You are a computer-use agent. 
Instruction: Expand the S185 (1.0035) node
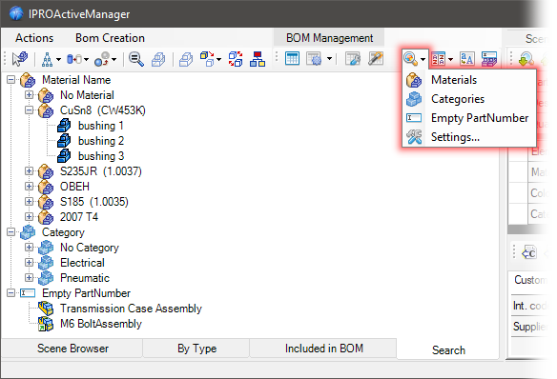(x=30, y=202)
